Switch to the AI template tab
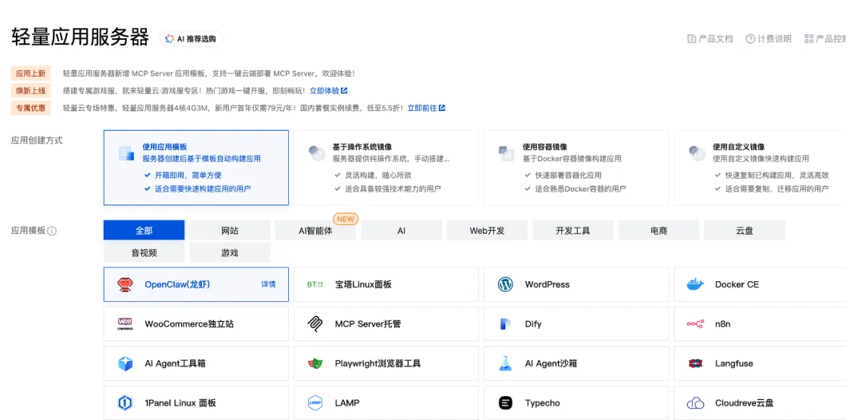Screen dimensions: 862x420 (401, 230)
